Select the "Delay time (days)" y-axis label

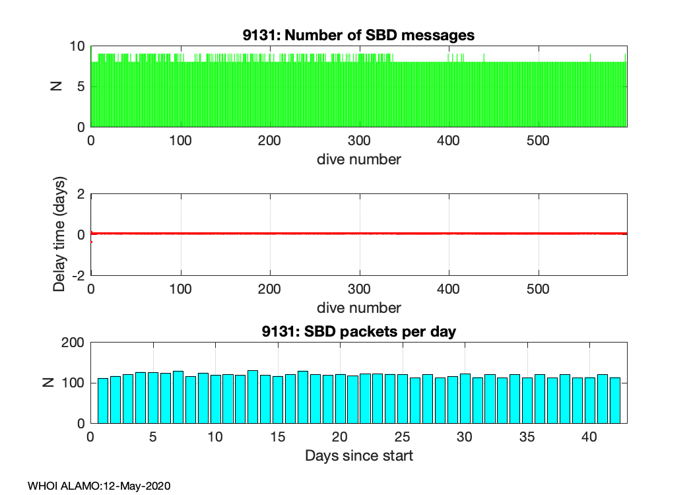60,234
